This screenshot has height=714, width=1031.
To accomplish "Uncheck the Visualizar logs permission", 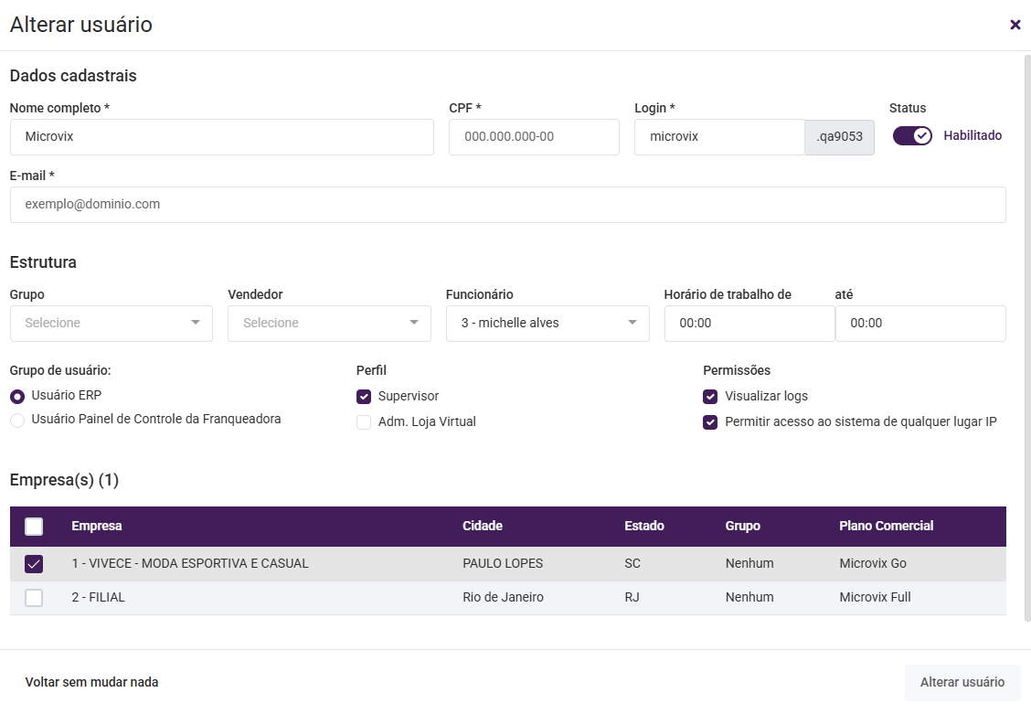I will point(710,397).
